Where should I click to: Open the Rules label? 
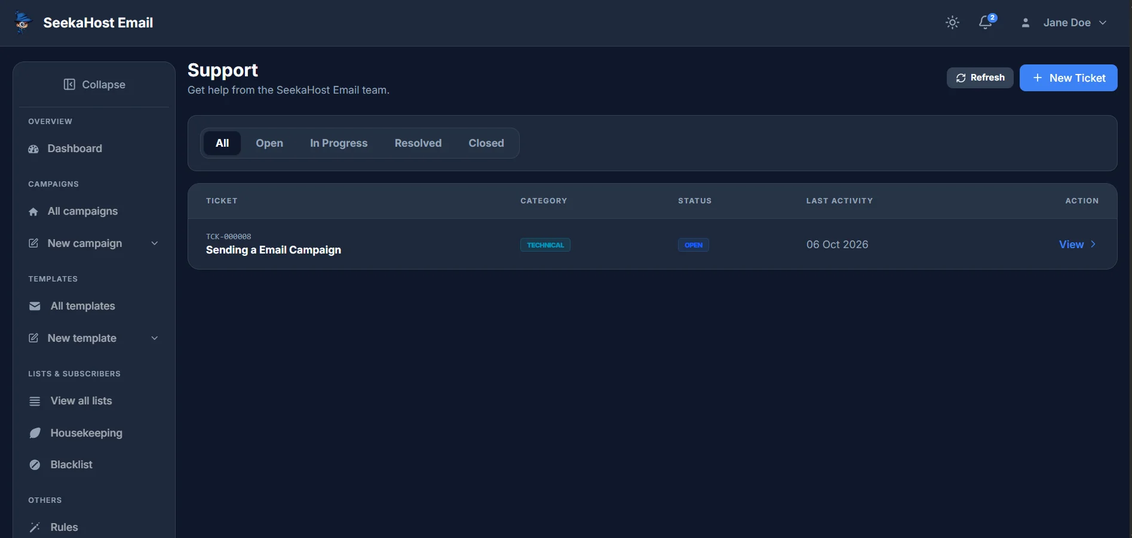point(64,527)
